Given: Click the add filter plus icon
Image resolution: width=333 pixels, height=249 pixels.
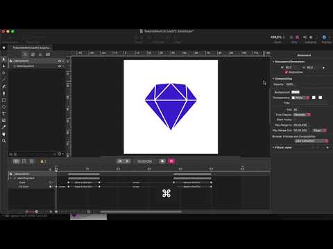Looking at the screenshot, I should [327, 147].
